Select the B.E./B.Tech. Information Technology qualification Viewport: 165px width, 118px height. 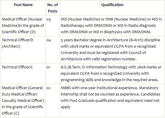(x=111, y=74)
